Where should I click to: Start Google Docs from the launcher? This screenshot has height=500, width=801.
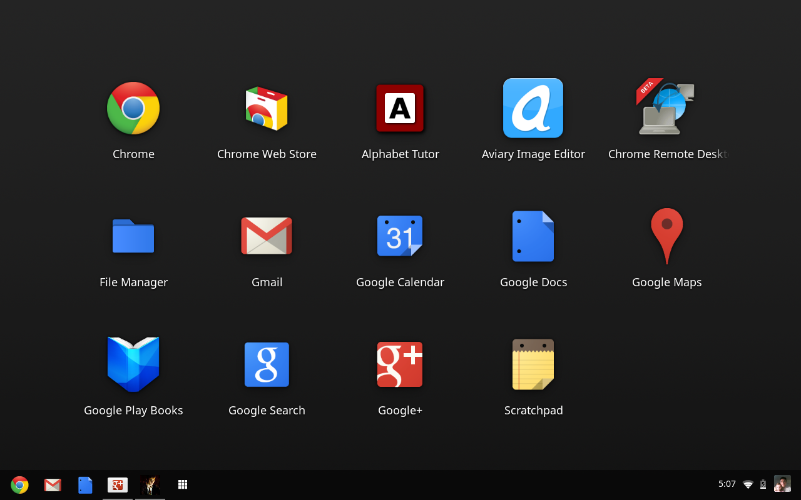pyautogui.click(x=533, y=236)
